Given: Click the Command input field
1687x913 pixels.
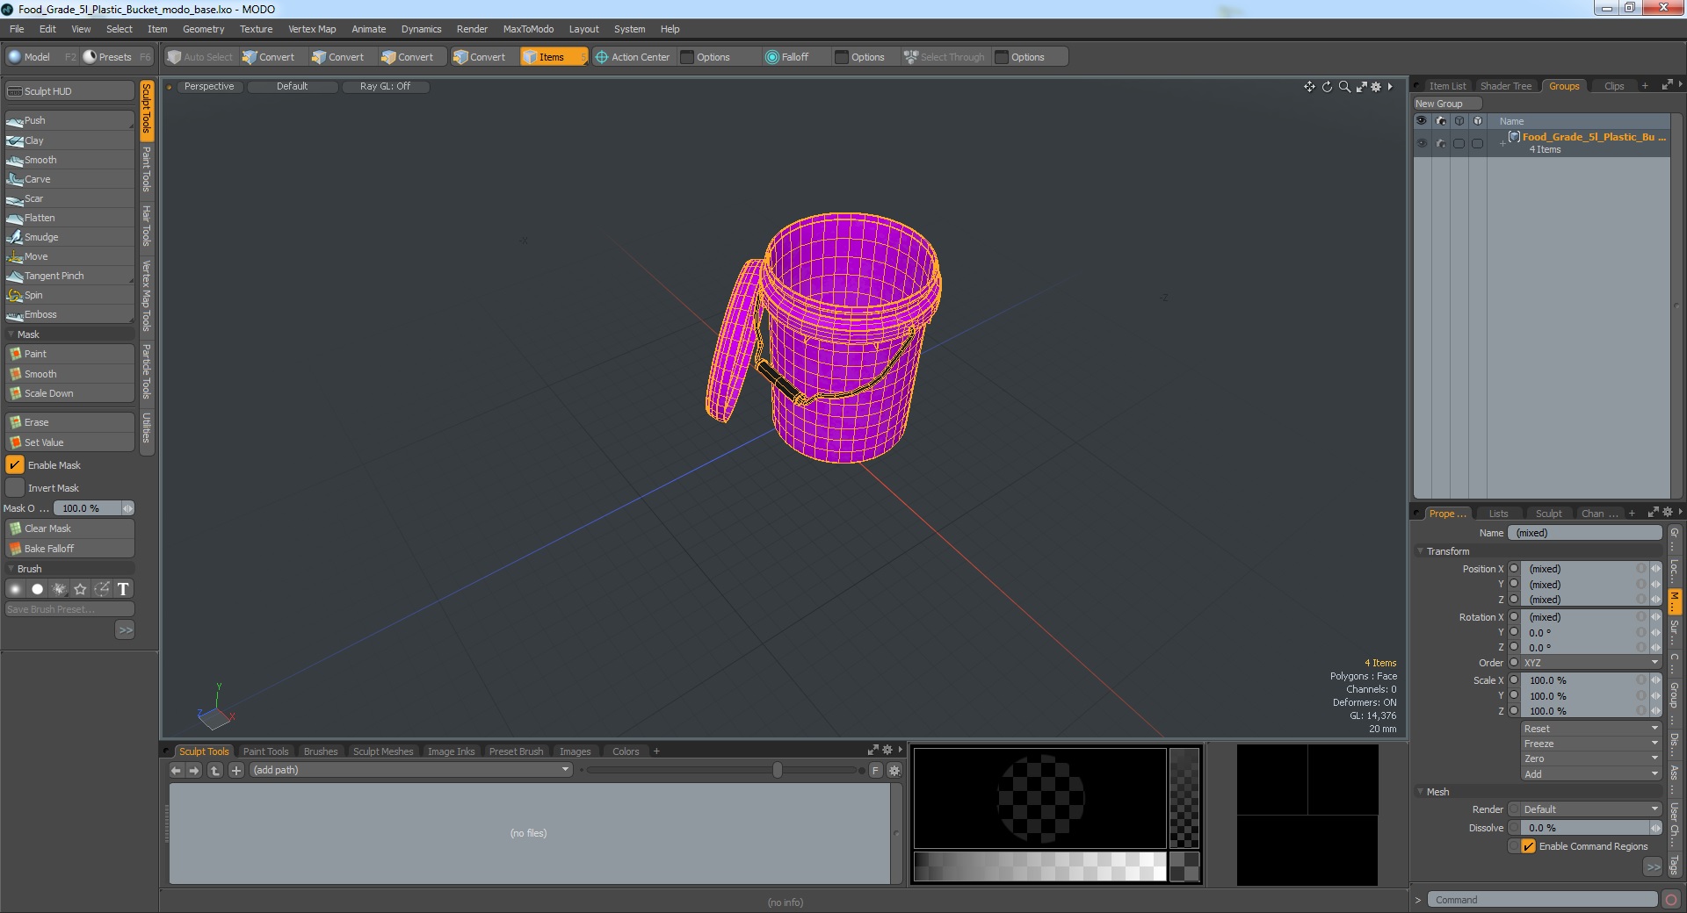Looking at the screenshot, I should tap(1542, 900).
